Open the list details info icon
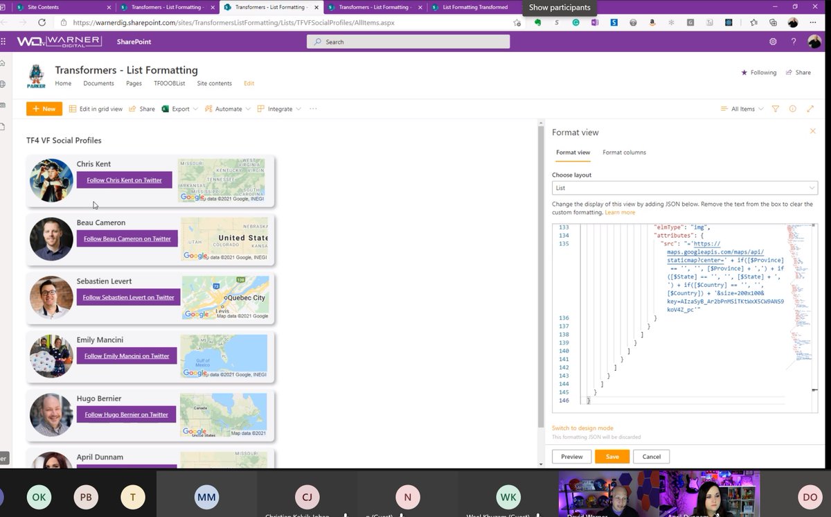831x517 pixels. 792,109
